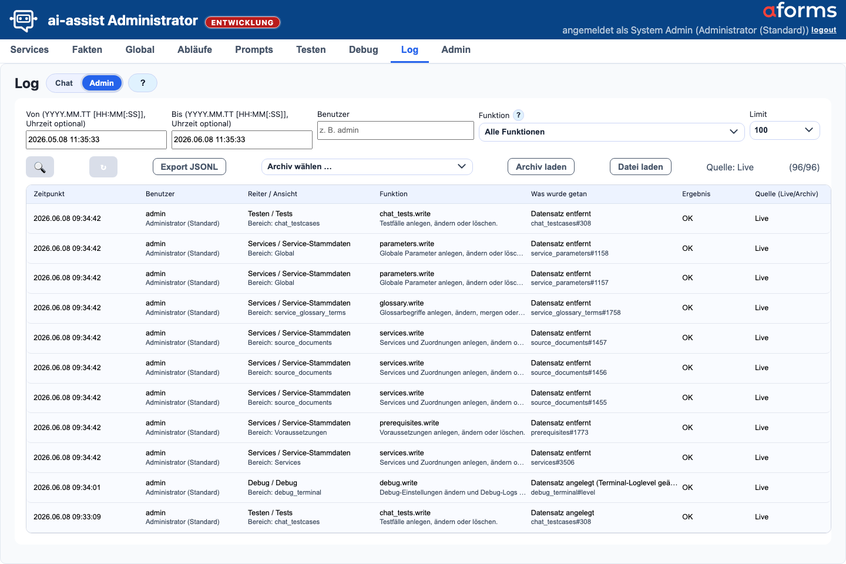Click the aforms brand logo
Image resolution: width=846 pixels, height=564 pixels.
pyautogui.click(x=800, y=11)
